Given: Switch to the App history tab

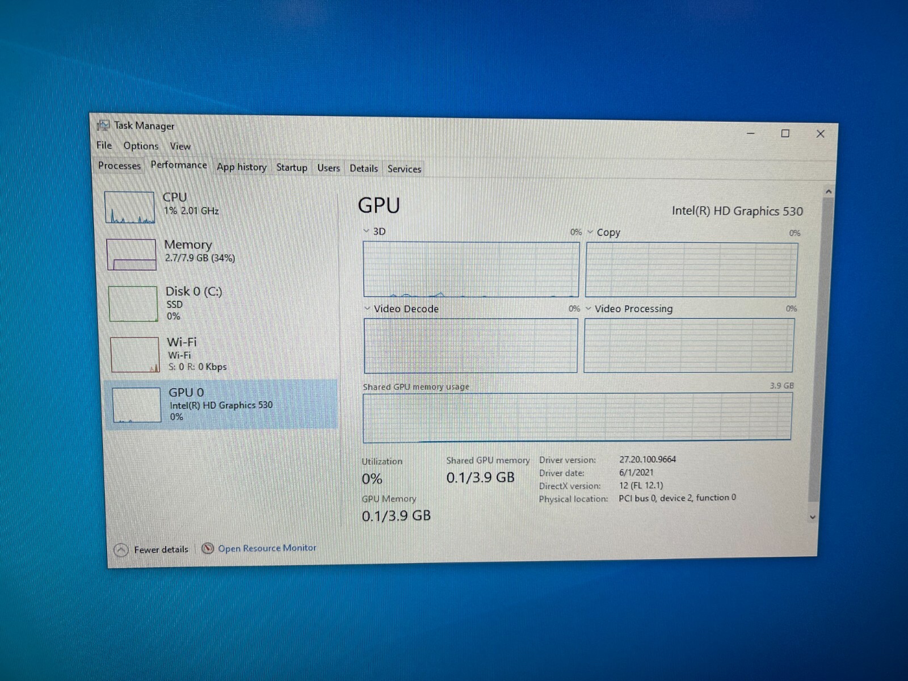Looking at the screenshot, I should click(x=241, y=167).
